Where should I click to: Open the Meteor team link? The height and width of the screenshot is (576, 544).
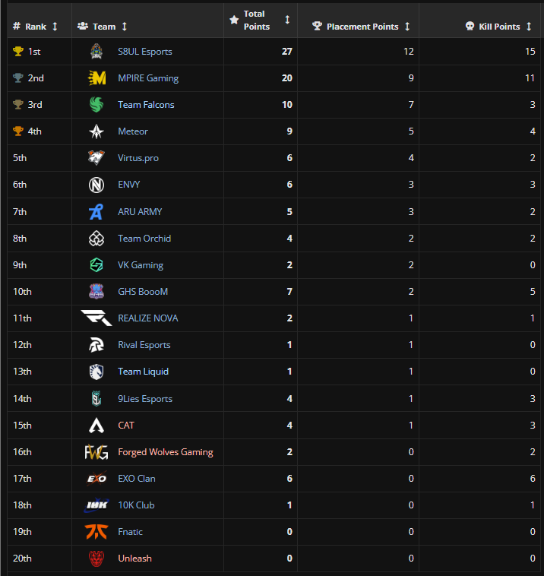coord(133,131)
